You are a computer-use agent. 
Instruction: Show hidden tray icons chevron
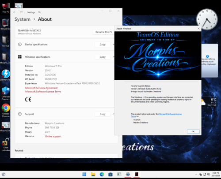[x=196, y=174]
